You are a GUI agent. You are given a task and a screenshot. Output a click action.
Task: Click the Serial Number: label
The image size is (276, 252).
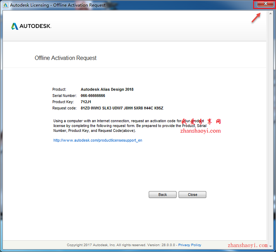[x=65, y=95]
